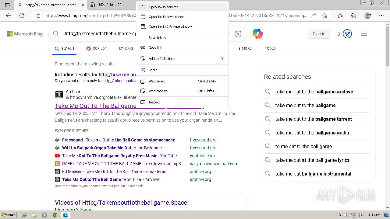Open link in new tab menu entry
This screenshot has height=219, width=390.
(x=182, y=7)
